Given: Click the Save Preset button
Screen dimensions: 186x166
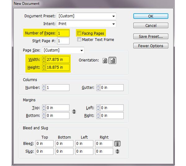Looking at the screenshot, I should coord(151,36).
